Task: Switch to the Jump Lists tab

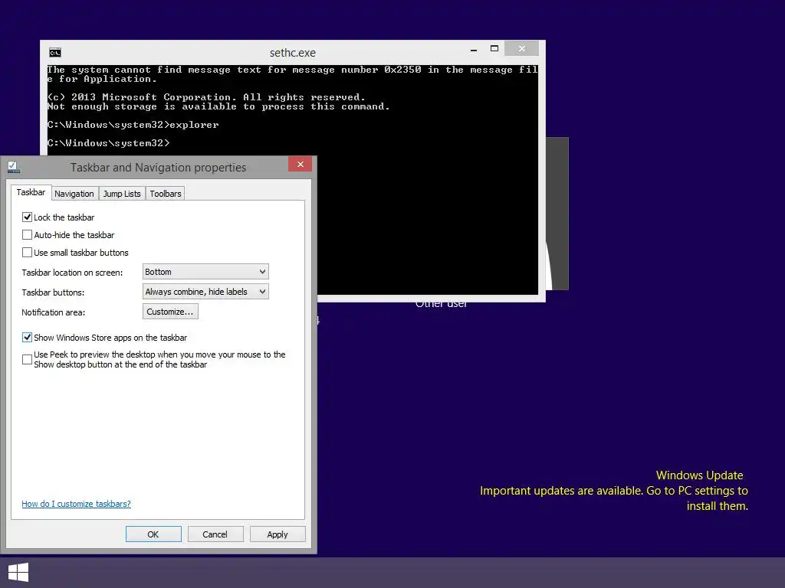Action: (x=122, y=194)
